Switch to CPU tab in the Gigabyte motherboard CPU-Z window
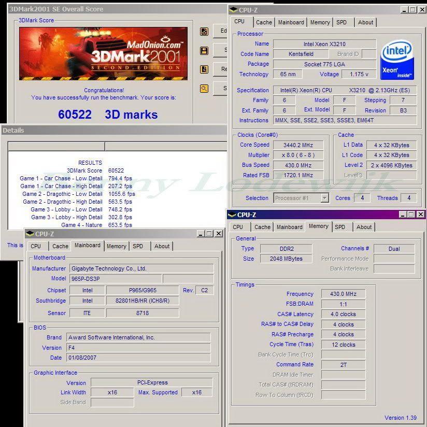 pos(38,246)
